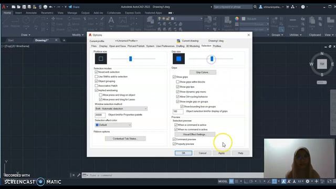The width and height of the screenshot is (336, 189).
Task: Switch to the Files tab in Options
Action: [94, 46]
